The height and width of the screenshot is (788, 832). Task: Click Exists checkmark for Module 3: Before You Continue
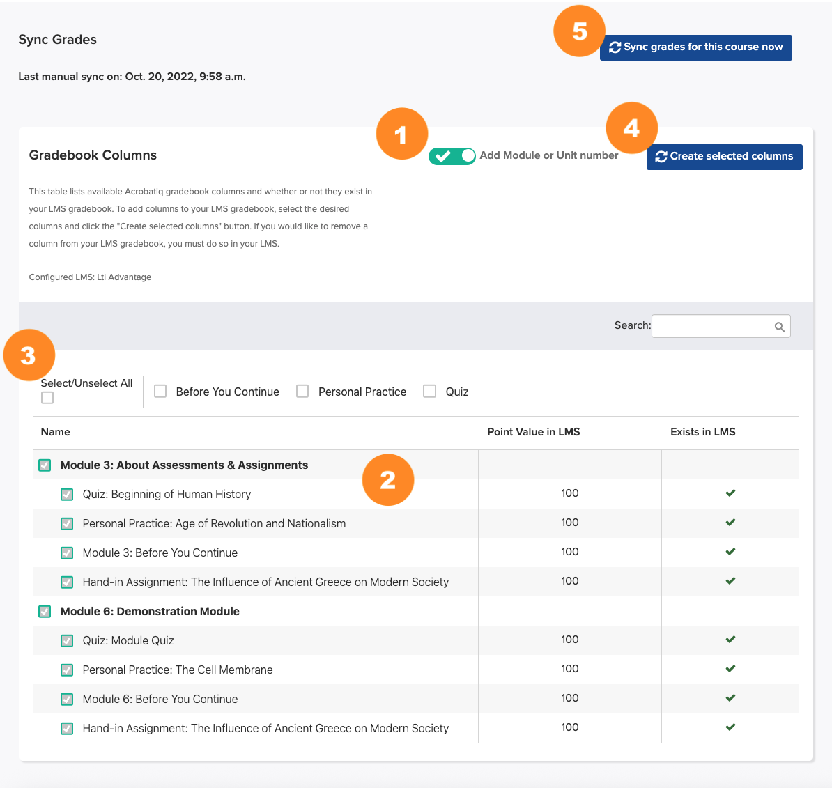pos(730,551)
